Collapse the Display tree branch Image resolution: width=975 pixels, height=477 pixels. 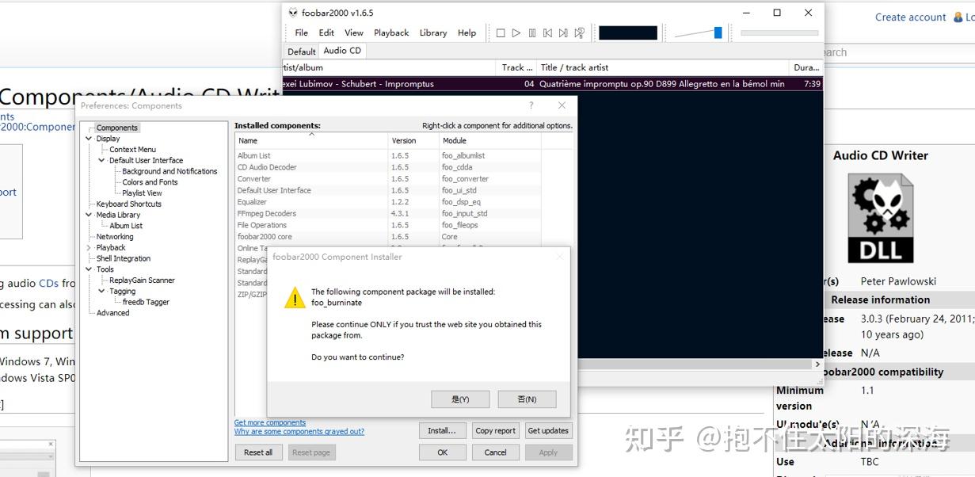pos(89,138)
